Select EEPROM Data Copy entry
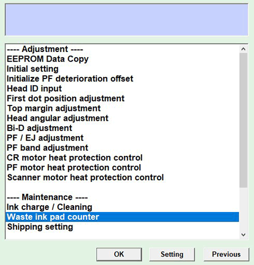 (48, 59)
